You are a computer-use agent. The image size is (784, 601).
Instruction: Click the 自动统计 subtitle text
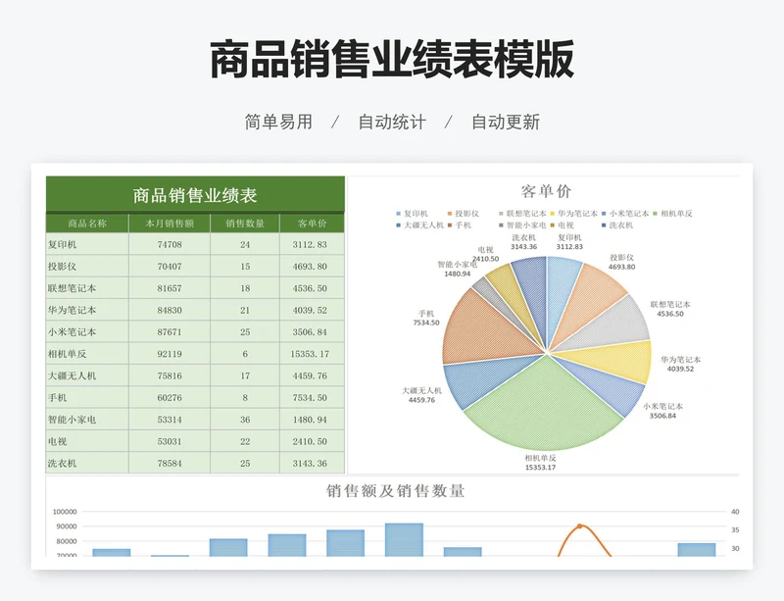[392, 123]
